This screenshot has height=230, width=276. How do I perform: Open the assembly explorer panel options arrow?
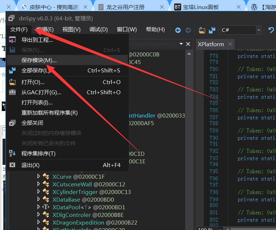click(181, 44)
